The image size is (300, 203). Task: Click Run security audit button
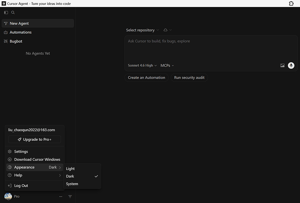point(189,78)
